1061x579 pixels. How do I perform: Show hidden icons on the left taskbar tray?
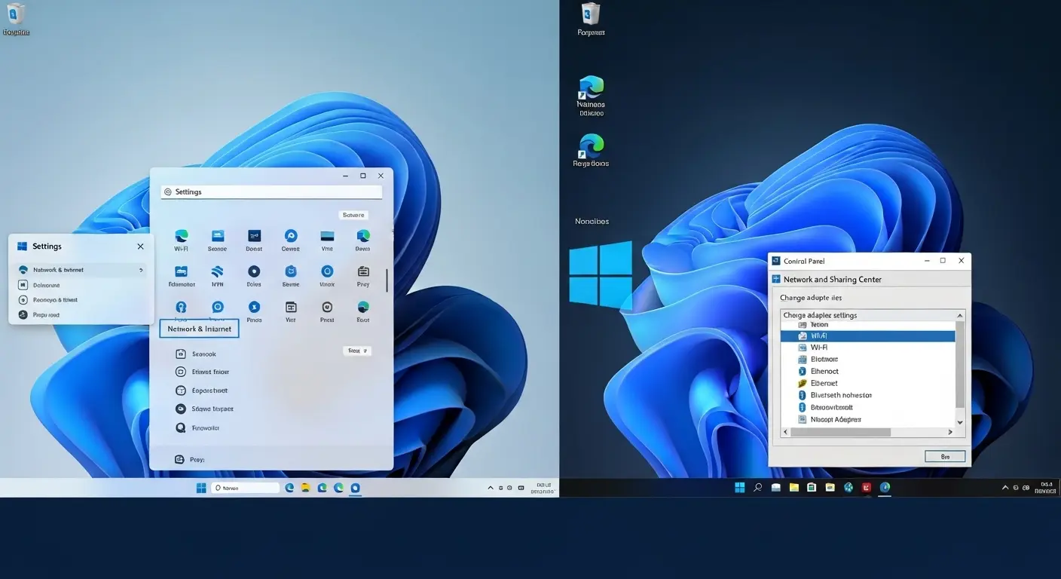pyautogui.click(x=491, y=488)
